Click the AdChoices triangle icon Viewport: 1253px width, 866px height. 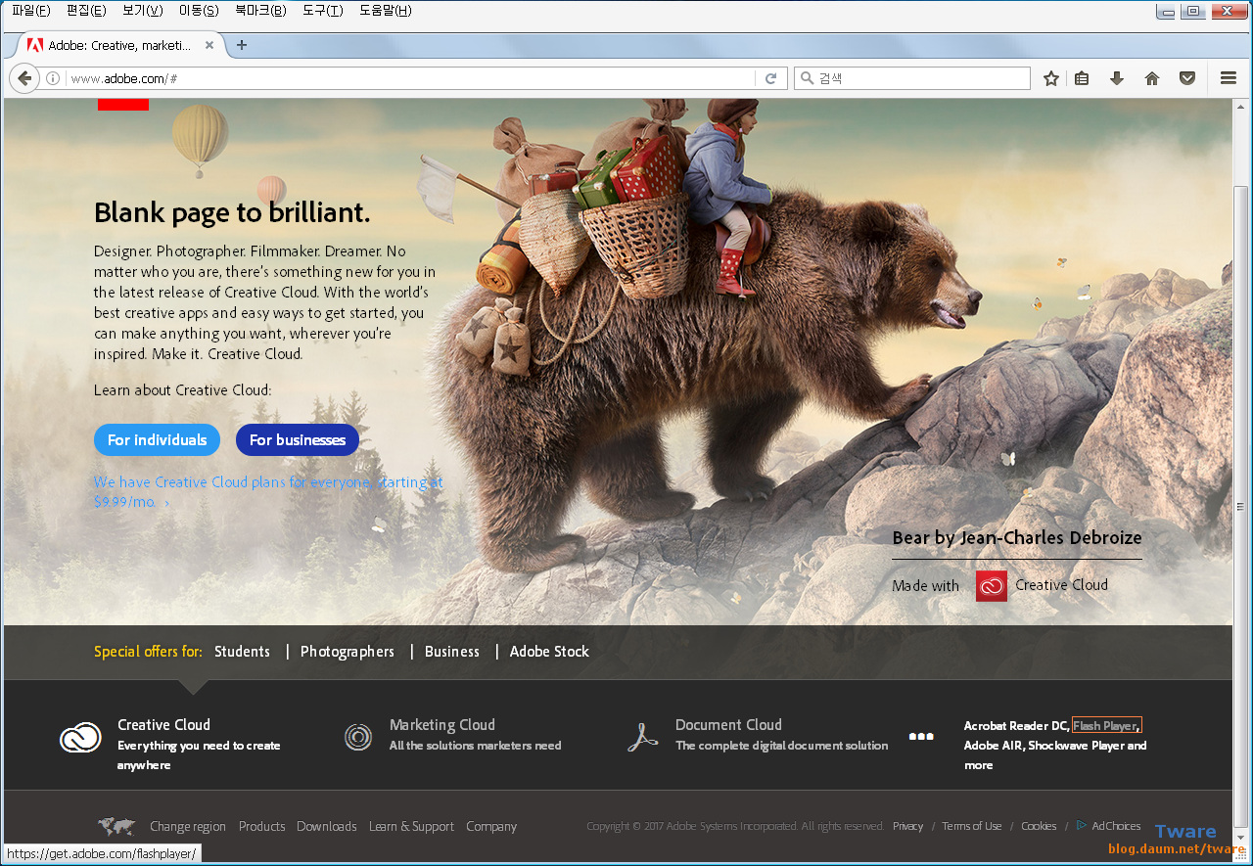[1082, 826]
